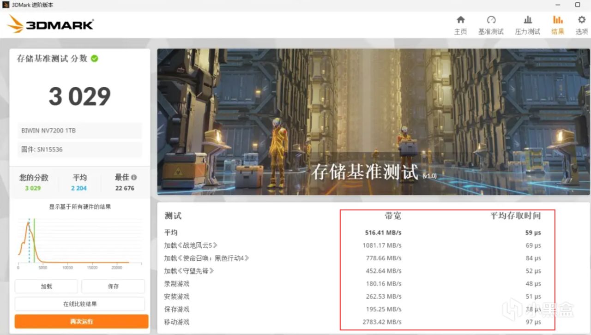This screenshot has height=335, width=591.
Task: Click the 180.16 MB/s bandwidth value
Action: click(383, 284)
